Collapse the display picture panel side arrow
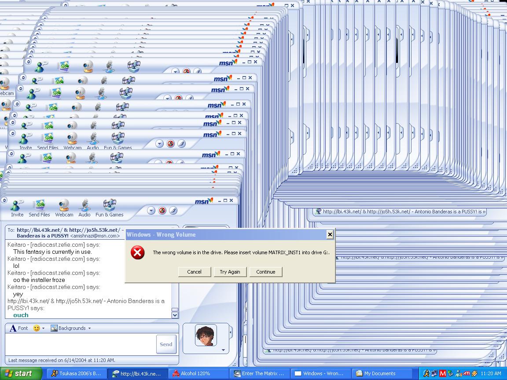The width and height of the screenshot is (507, 380). (x=230, y=332)
